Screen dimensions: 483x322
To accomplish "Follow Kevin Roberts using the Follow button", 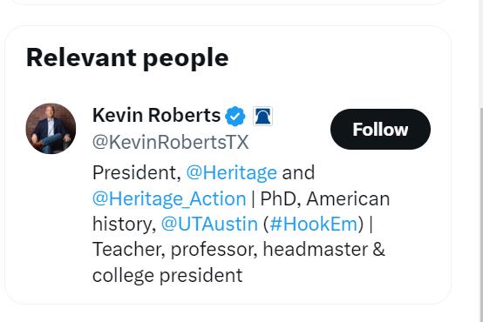I will pyautogui.click(x=380, y=129).
